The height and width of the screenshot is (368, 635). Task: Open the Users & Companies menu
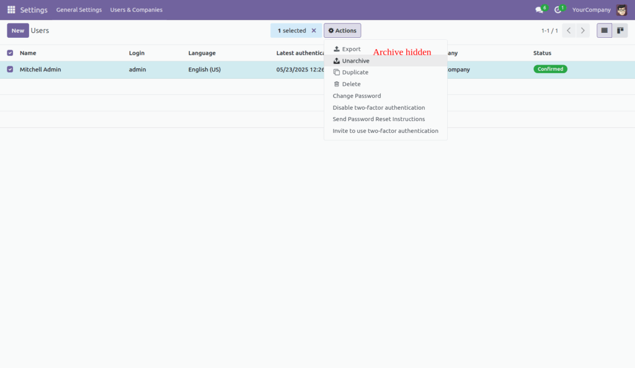coord(136,10)
